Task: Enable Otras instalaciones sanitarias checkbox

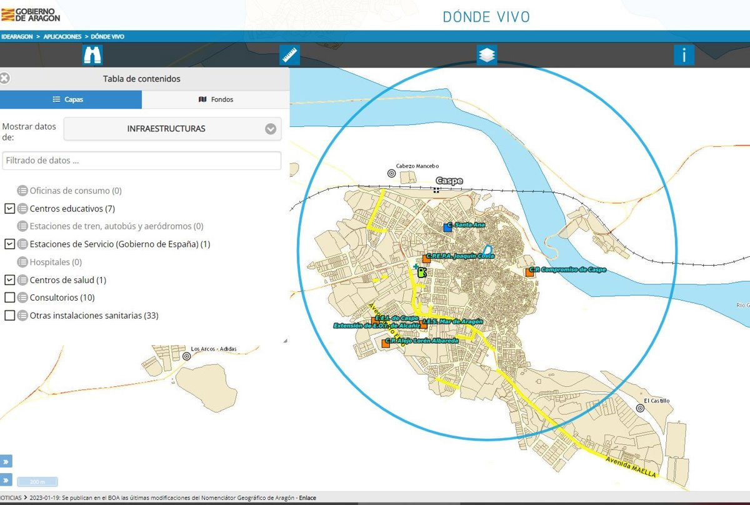Action: pyautogui.click(x=9, y=316)
